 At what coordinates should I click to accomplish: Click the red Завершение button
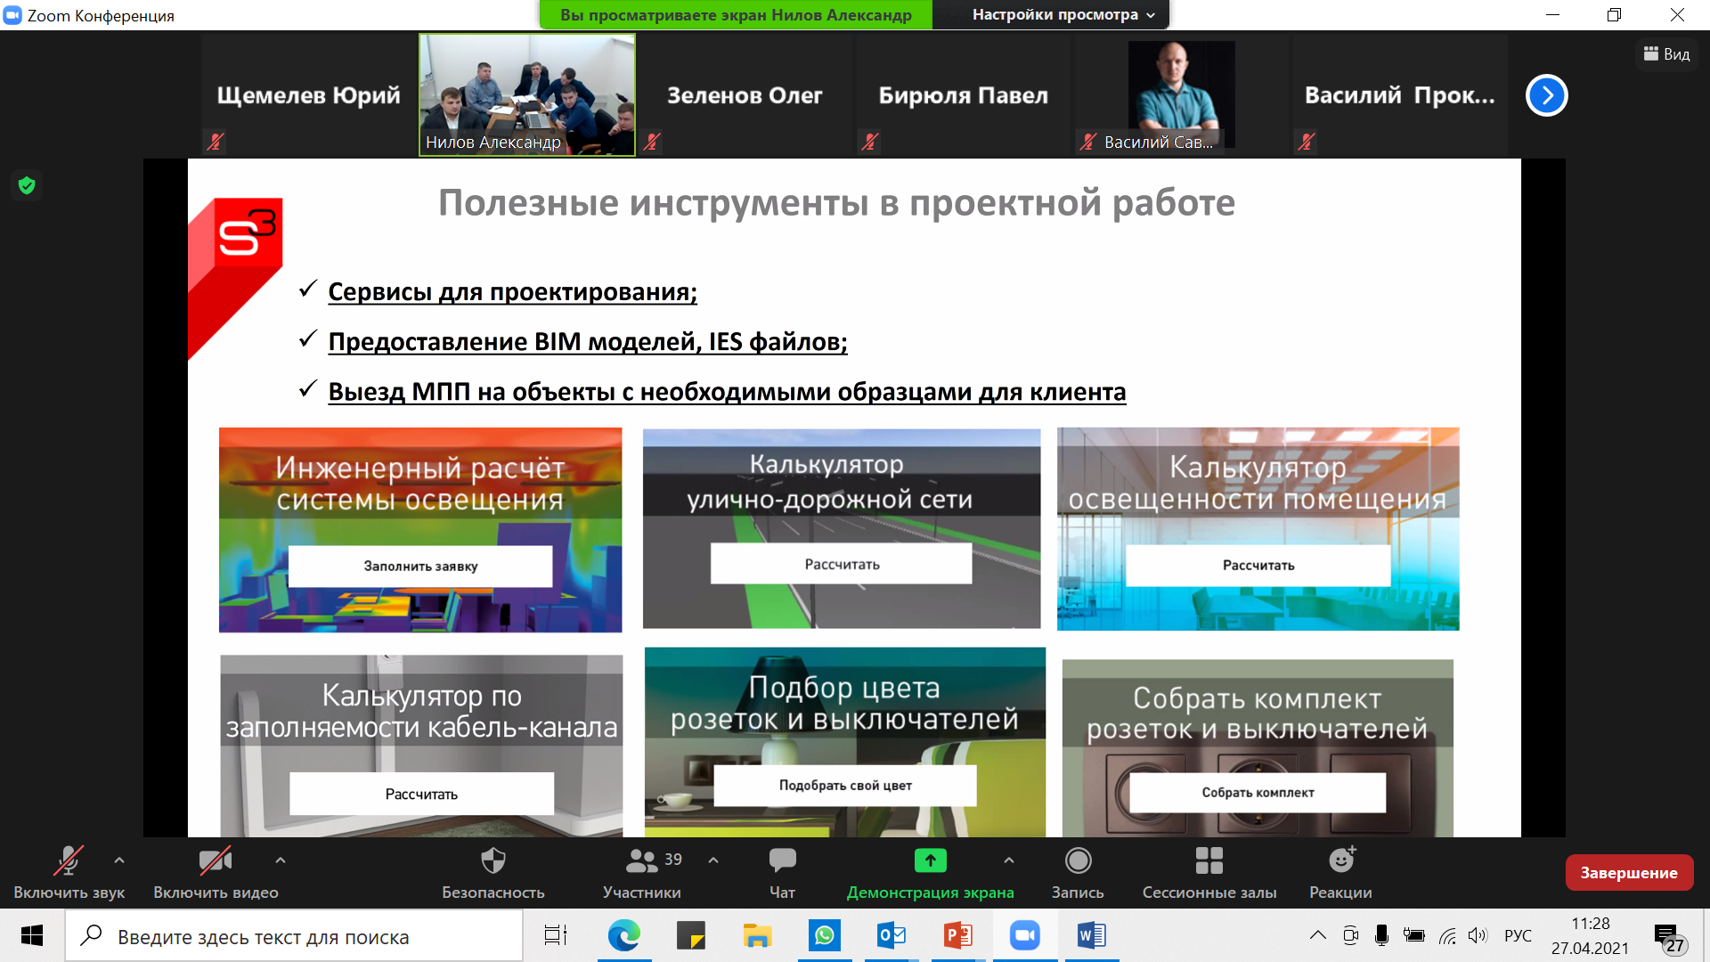[x=1628, y=873]
